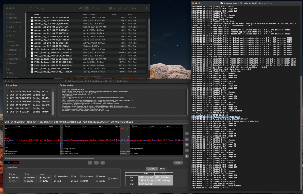Go back in the Finder window
Viewport: 303px width, 194px height.
(x=31, y=8)
